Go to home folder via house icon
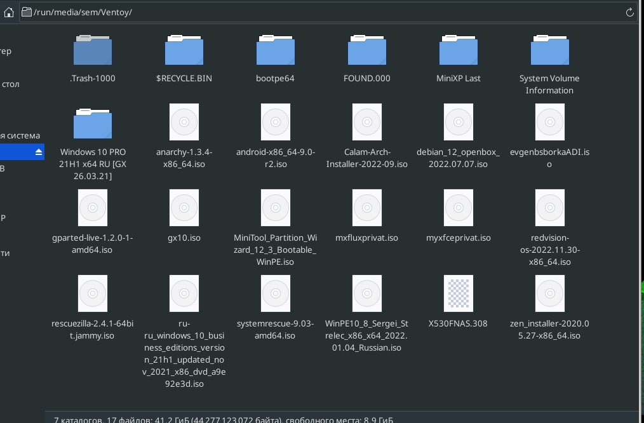Viewport: 644px width, 423px height. pos(9,12)
